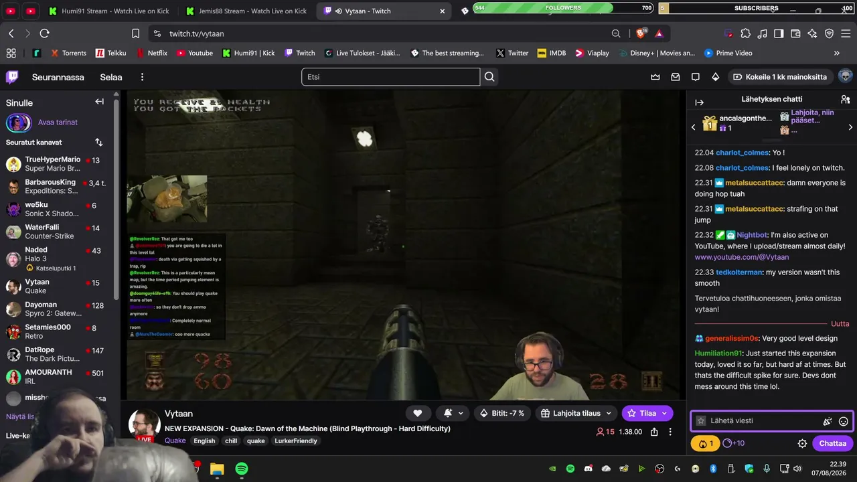Select the LurkerFriendly tag

tap(296, 441)
